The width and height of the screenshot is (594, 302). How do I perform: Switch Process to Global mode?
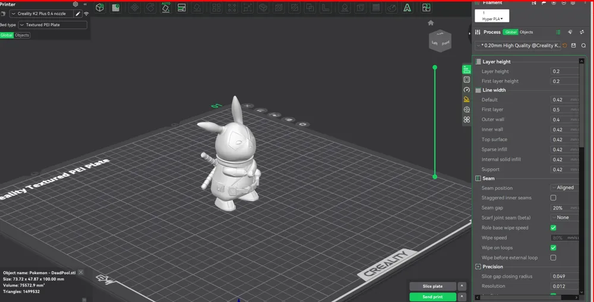point(511,32)
